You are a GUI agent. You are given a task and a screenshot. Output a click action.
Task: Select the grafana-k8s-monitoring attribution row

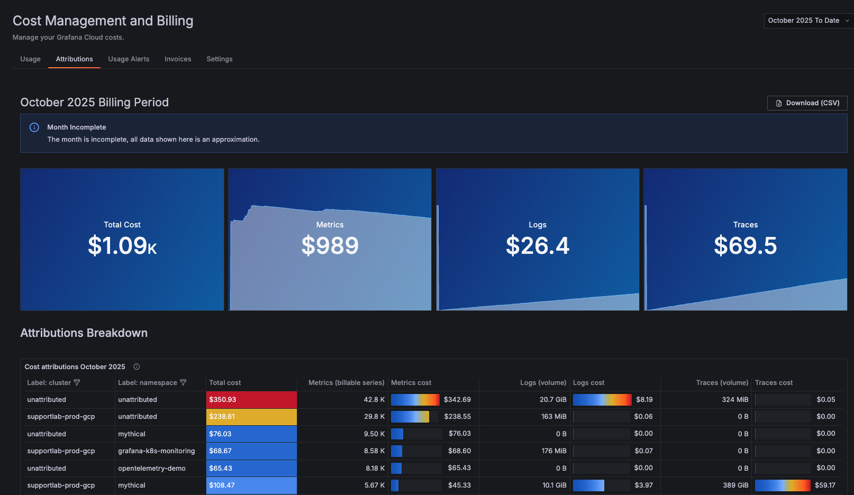click(156, 451)
